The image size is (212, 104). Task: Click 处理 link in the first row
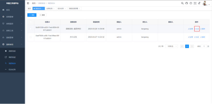coord(190,29)
